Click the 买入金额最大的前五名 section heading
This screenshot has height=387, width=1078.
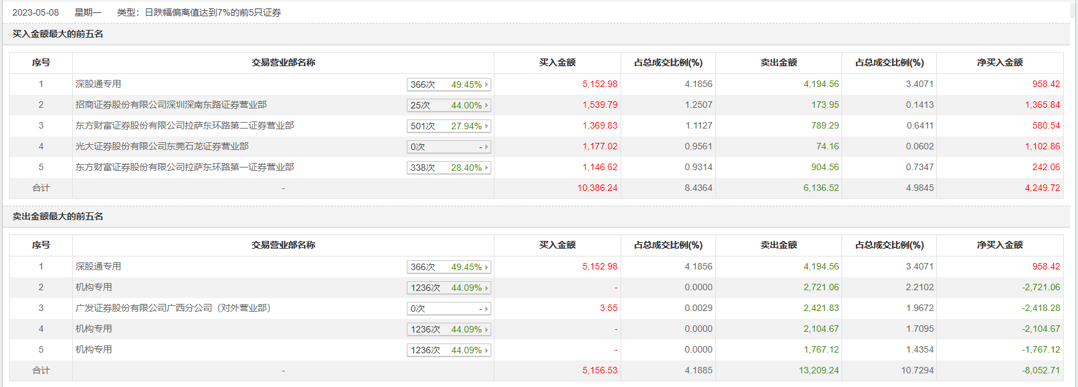coord(58,34)
